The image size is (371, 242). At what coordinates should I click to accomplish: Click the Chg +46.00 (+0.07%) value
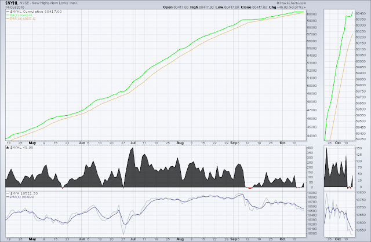286,8
